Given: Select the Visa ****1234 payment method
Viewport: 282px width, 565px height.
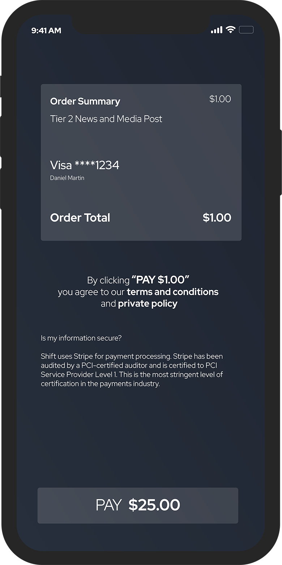Looking at the screenshot, I should click(85, 165).
